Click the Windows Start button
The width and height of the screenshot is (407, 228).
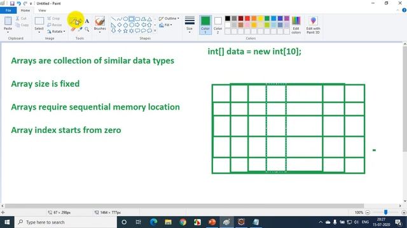pos(7,222)
